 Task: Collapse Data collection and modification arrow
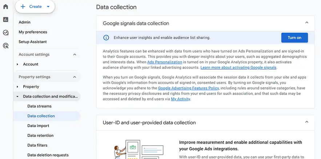17,96
